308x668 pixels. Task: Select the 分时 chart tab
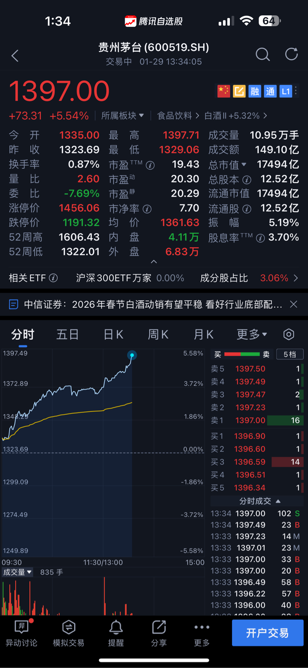pyautogui.click(x=23, y=334)
